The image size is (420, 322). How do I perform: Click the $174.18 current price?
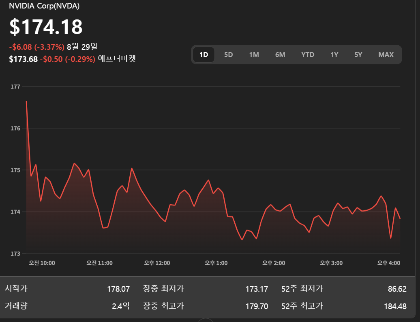pos(46,27)
